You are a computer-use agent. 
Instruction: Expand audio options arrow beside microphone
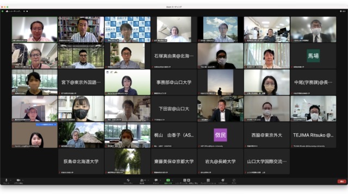10,180
